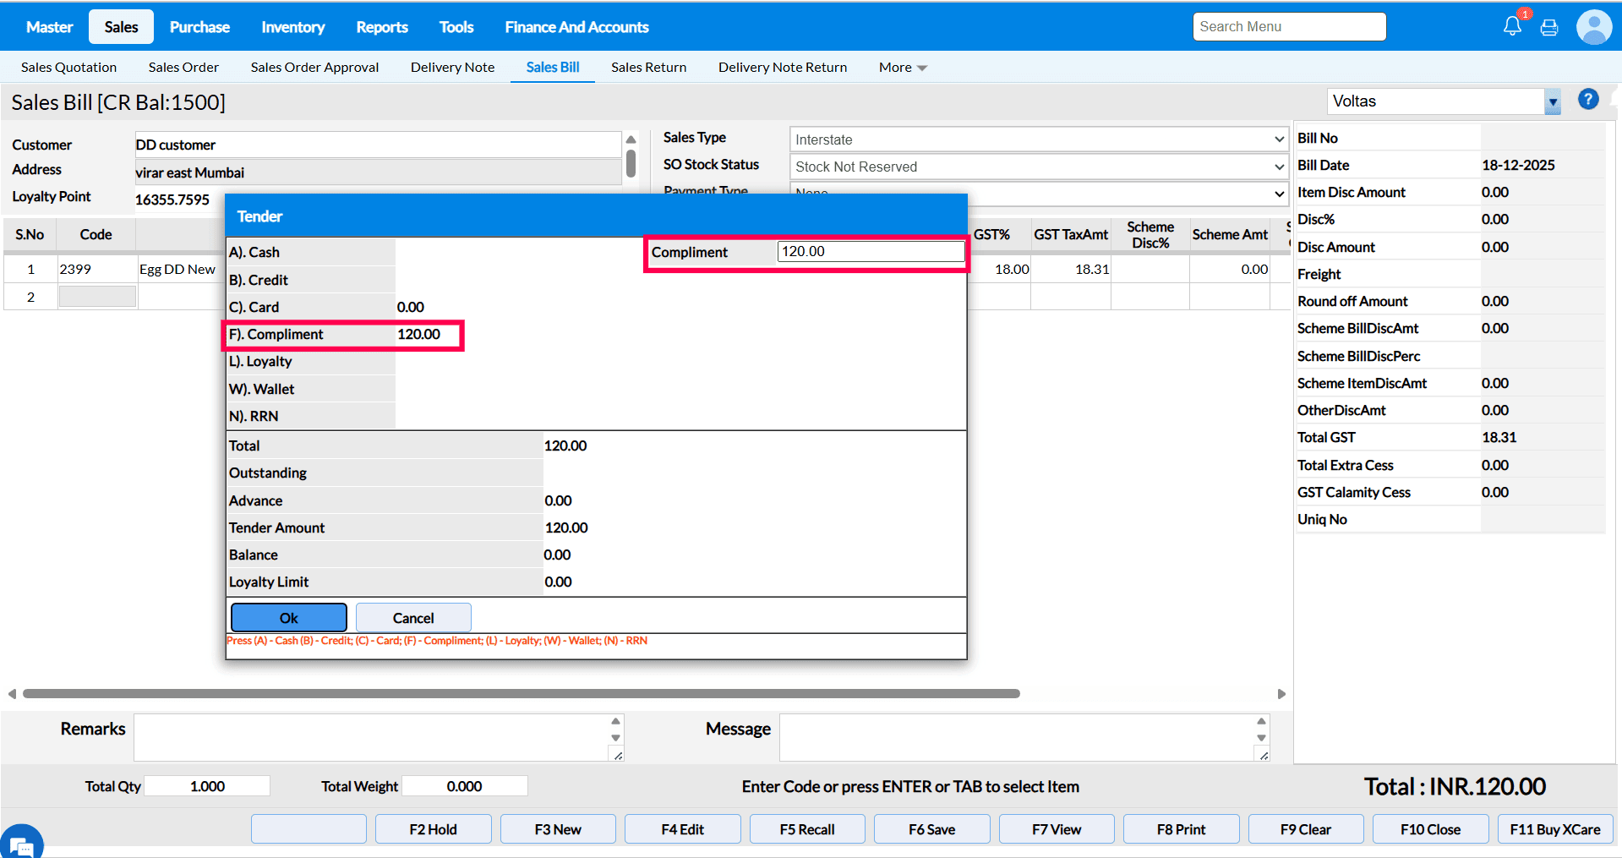Click Remarks box scroll down arrow
Screen dimensions: 1622x858
tap(615, 738)
